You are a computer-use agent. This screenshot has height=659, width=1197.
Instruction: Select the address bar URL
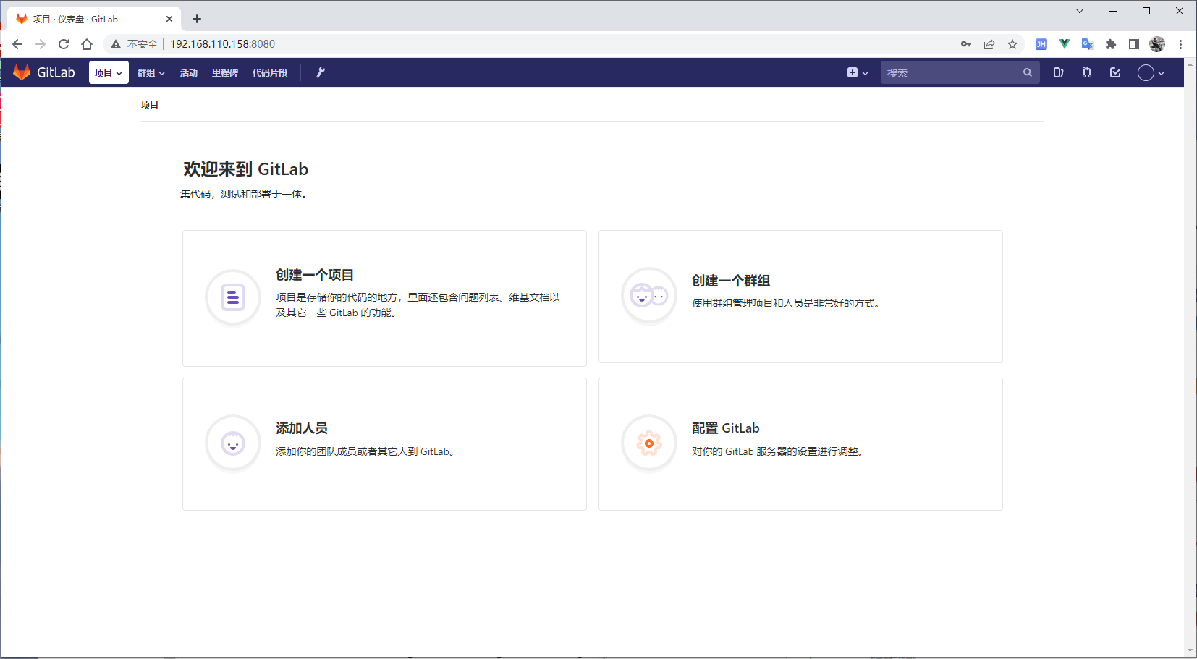pyautogui.click(x=222, y=44)
